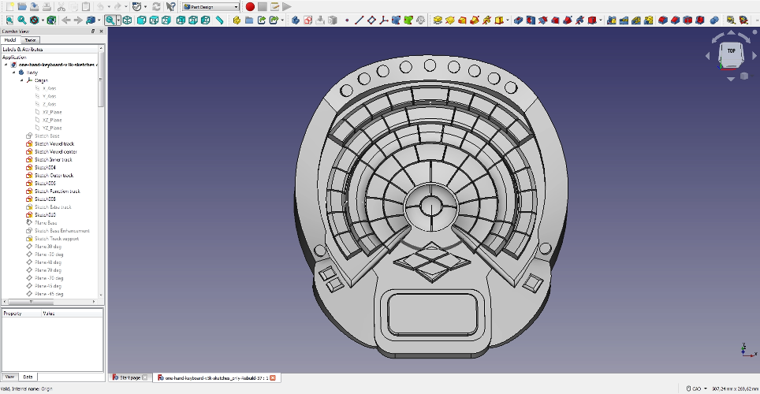
Task: Click TOP face of navigation cube
Action: click(x=731, y=51)
